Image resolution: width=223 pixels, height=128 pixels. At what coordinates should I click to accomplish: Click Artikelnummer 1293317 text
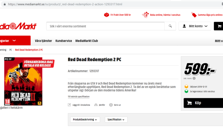83,71
